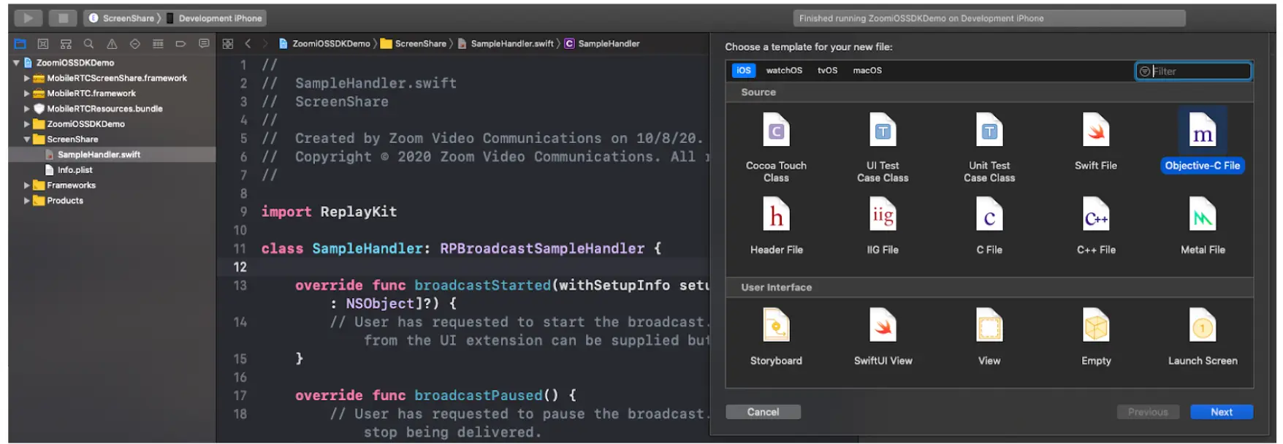Expand the Products folder

(27, 201)
